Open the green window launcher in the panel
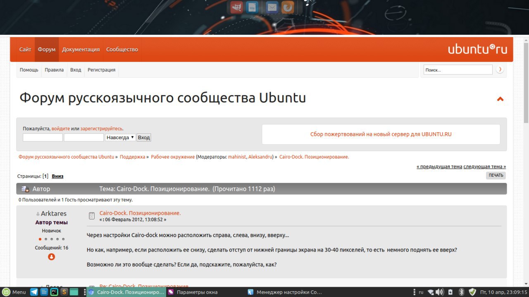 click(74, 292)
